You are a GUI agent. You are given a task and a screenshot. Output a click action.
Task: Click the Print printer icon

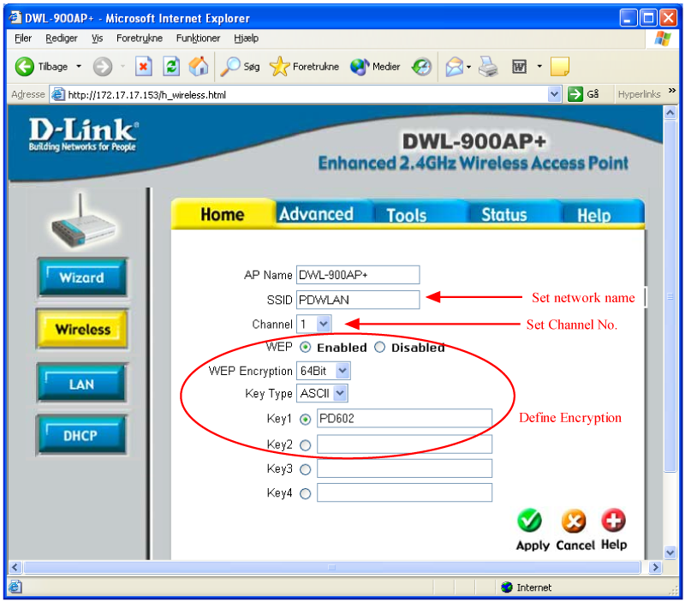click(x=488, y=67)
